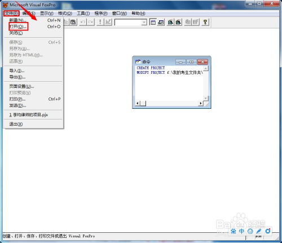Image resolution: width=282 pixels, height=243 pixels.
Task: Click Command window scroll-right arrow
Action: click(x=201, y=103)
